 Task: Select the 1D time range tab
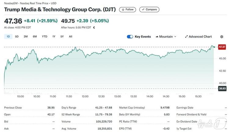(x=8, y=37)
